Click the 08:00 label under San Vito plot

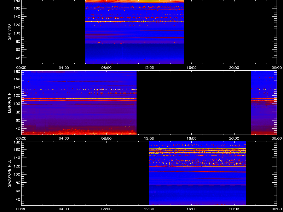click(x=106, y=68)
